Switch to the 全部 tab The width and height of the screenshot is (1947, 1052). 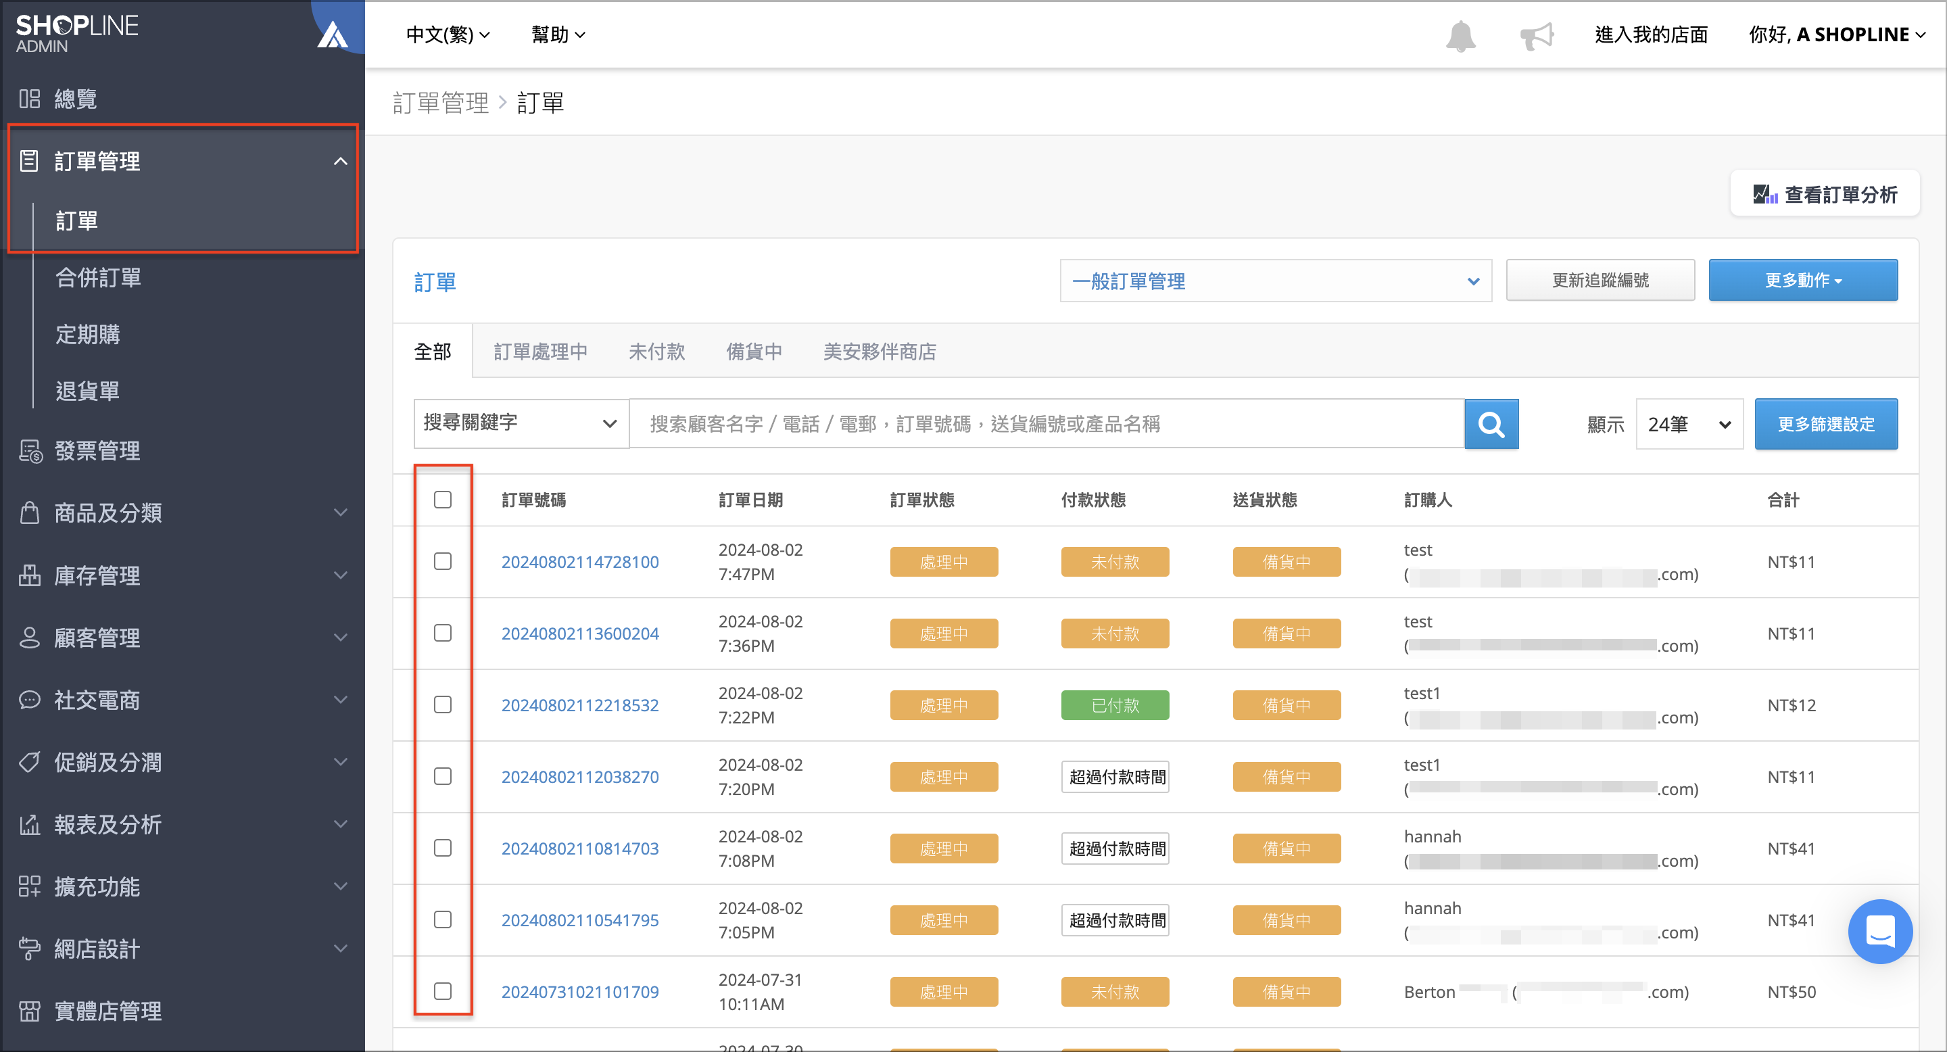(x=433, y=352)
